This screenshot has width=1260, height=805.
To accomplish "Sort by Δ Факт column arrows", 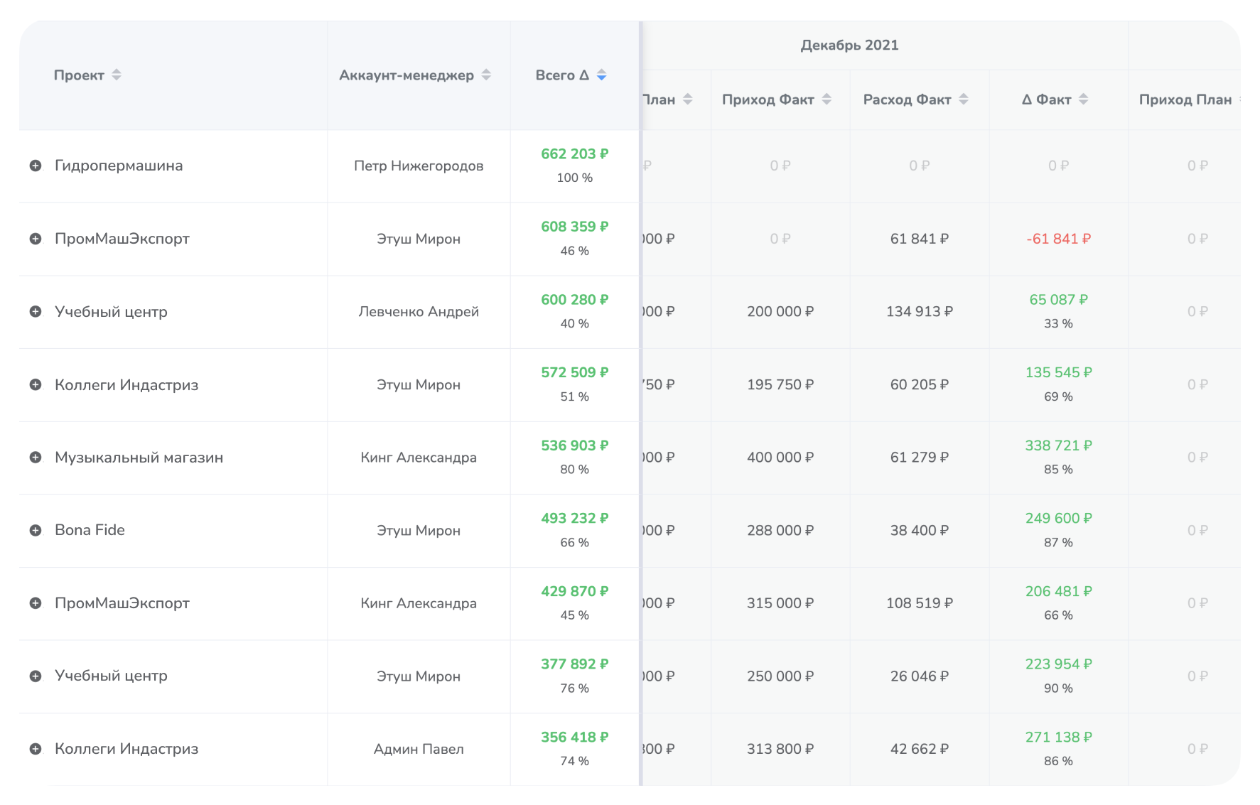I will [x=1083, y=99].
